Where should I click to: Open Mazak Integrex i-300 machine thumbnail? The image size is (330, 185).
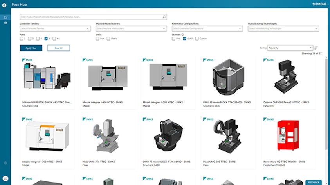(47, 136)
